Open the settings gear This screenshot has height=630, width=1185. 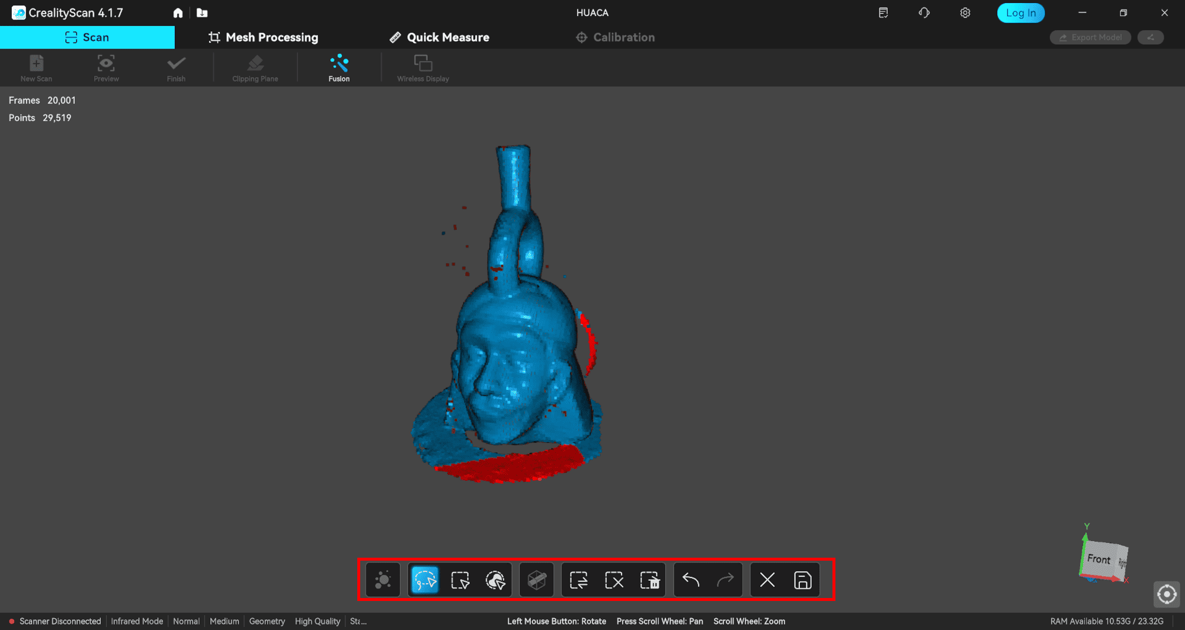[965, 12]
